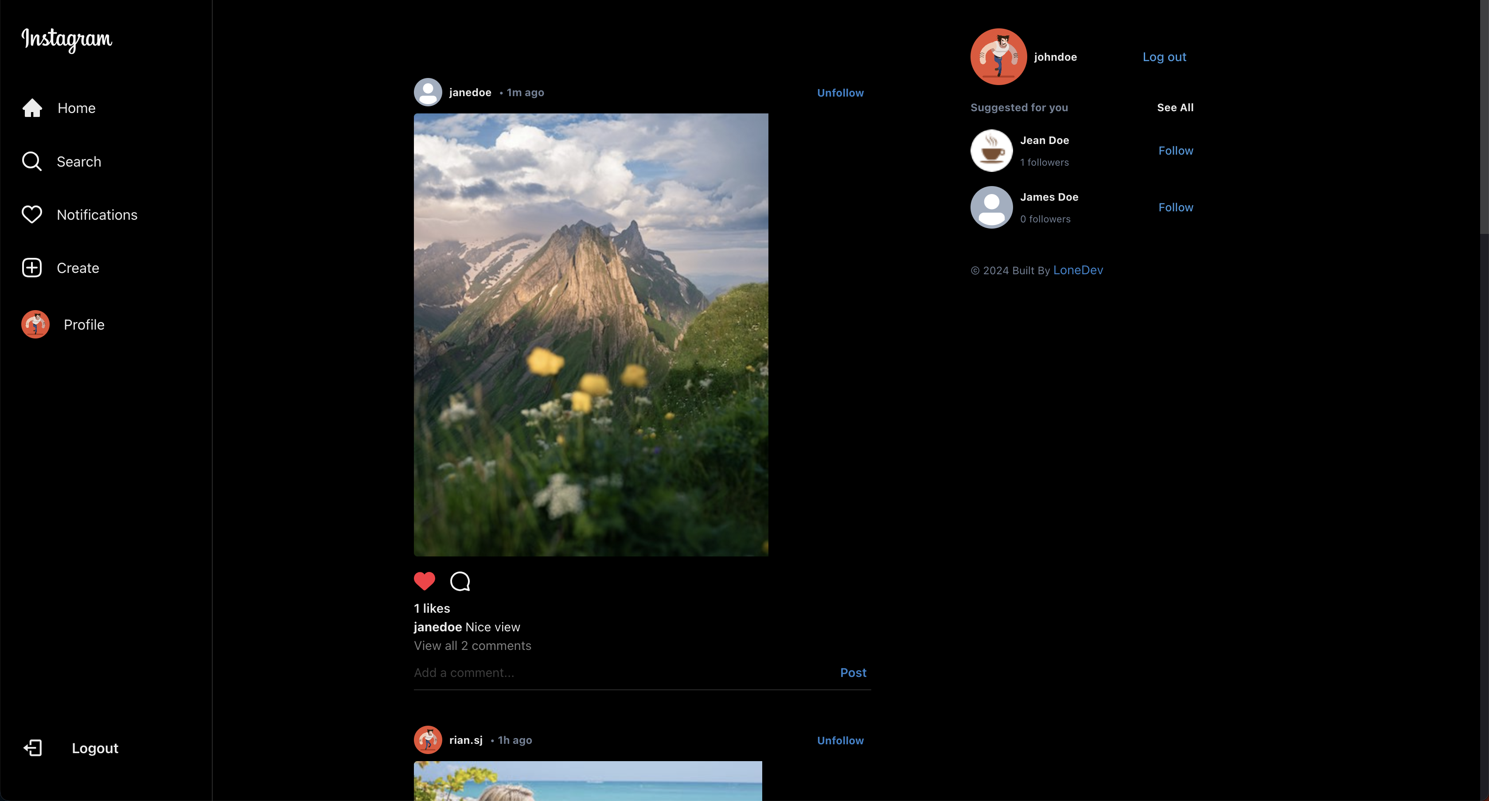Image resolution: width=1489 pixels, height=801 pixels.
Task: Follow Jean Doe from suggestions
Action: (x=1175, y=151)
